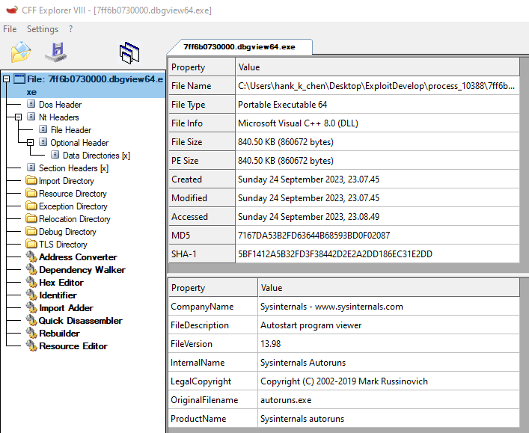Click the File Header node icon
Viewport: 529px width, 433px height.
click(43, 129)
